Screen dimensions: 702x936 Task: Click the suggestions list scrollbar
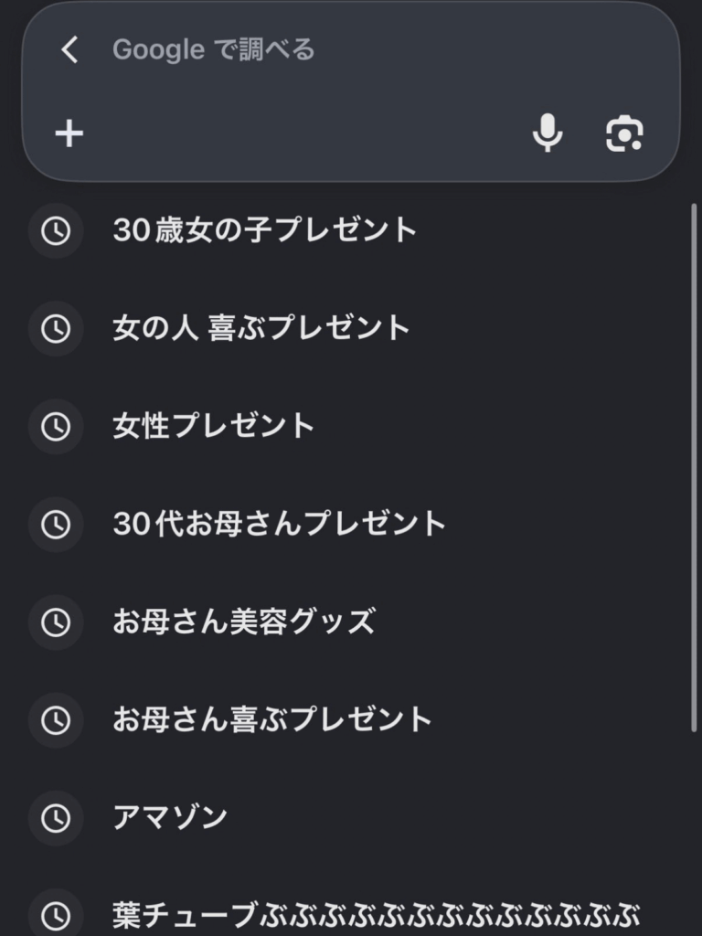[694, 467]
